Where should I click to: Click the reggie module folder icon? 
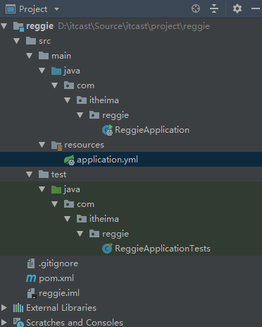tap(18, 26)
